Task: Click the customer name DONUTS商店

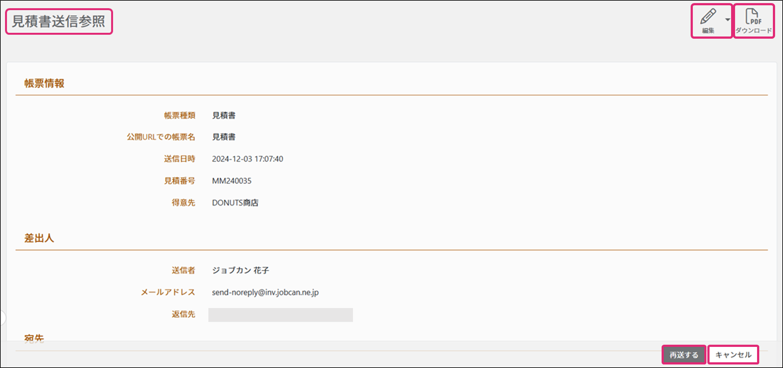Action: click(x=235, y=203)
